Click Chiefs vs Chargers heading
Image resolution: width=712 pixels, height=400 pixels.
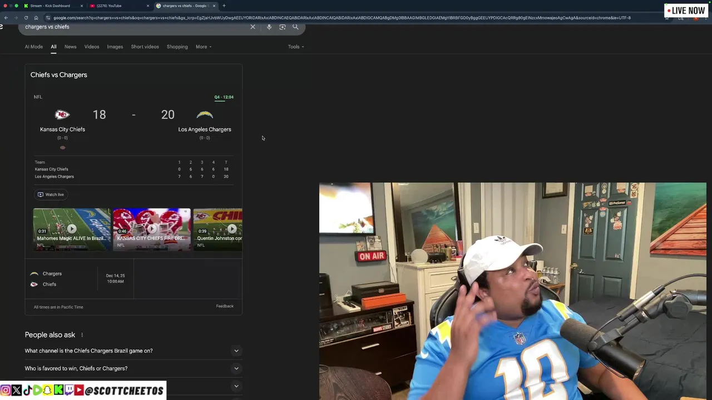click(x=58, y=75)
